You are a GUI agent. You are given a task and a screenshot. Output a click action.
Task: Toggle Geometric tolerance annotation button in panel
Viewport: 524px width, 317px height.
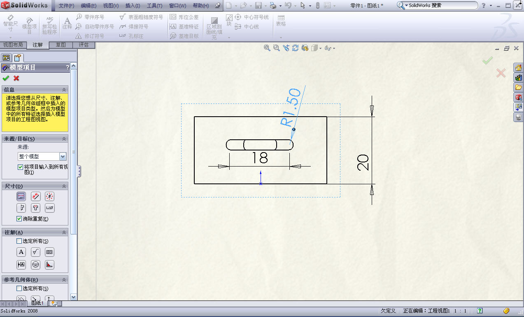49,252
